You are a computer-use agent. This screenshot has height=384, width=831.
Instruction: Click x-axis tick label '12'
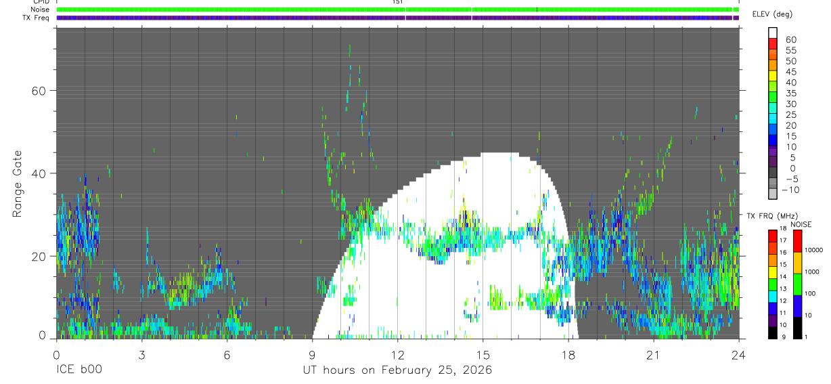(x=397, y=355)
